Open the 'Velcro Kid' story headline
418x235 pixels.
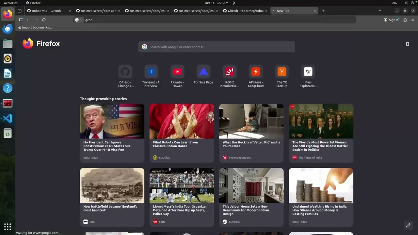[x=251, y=144]
